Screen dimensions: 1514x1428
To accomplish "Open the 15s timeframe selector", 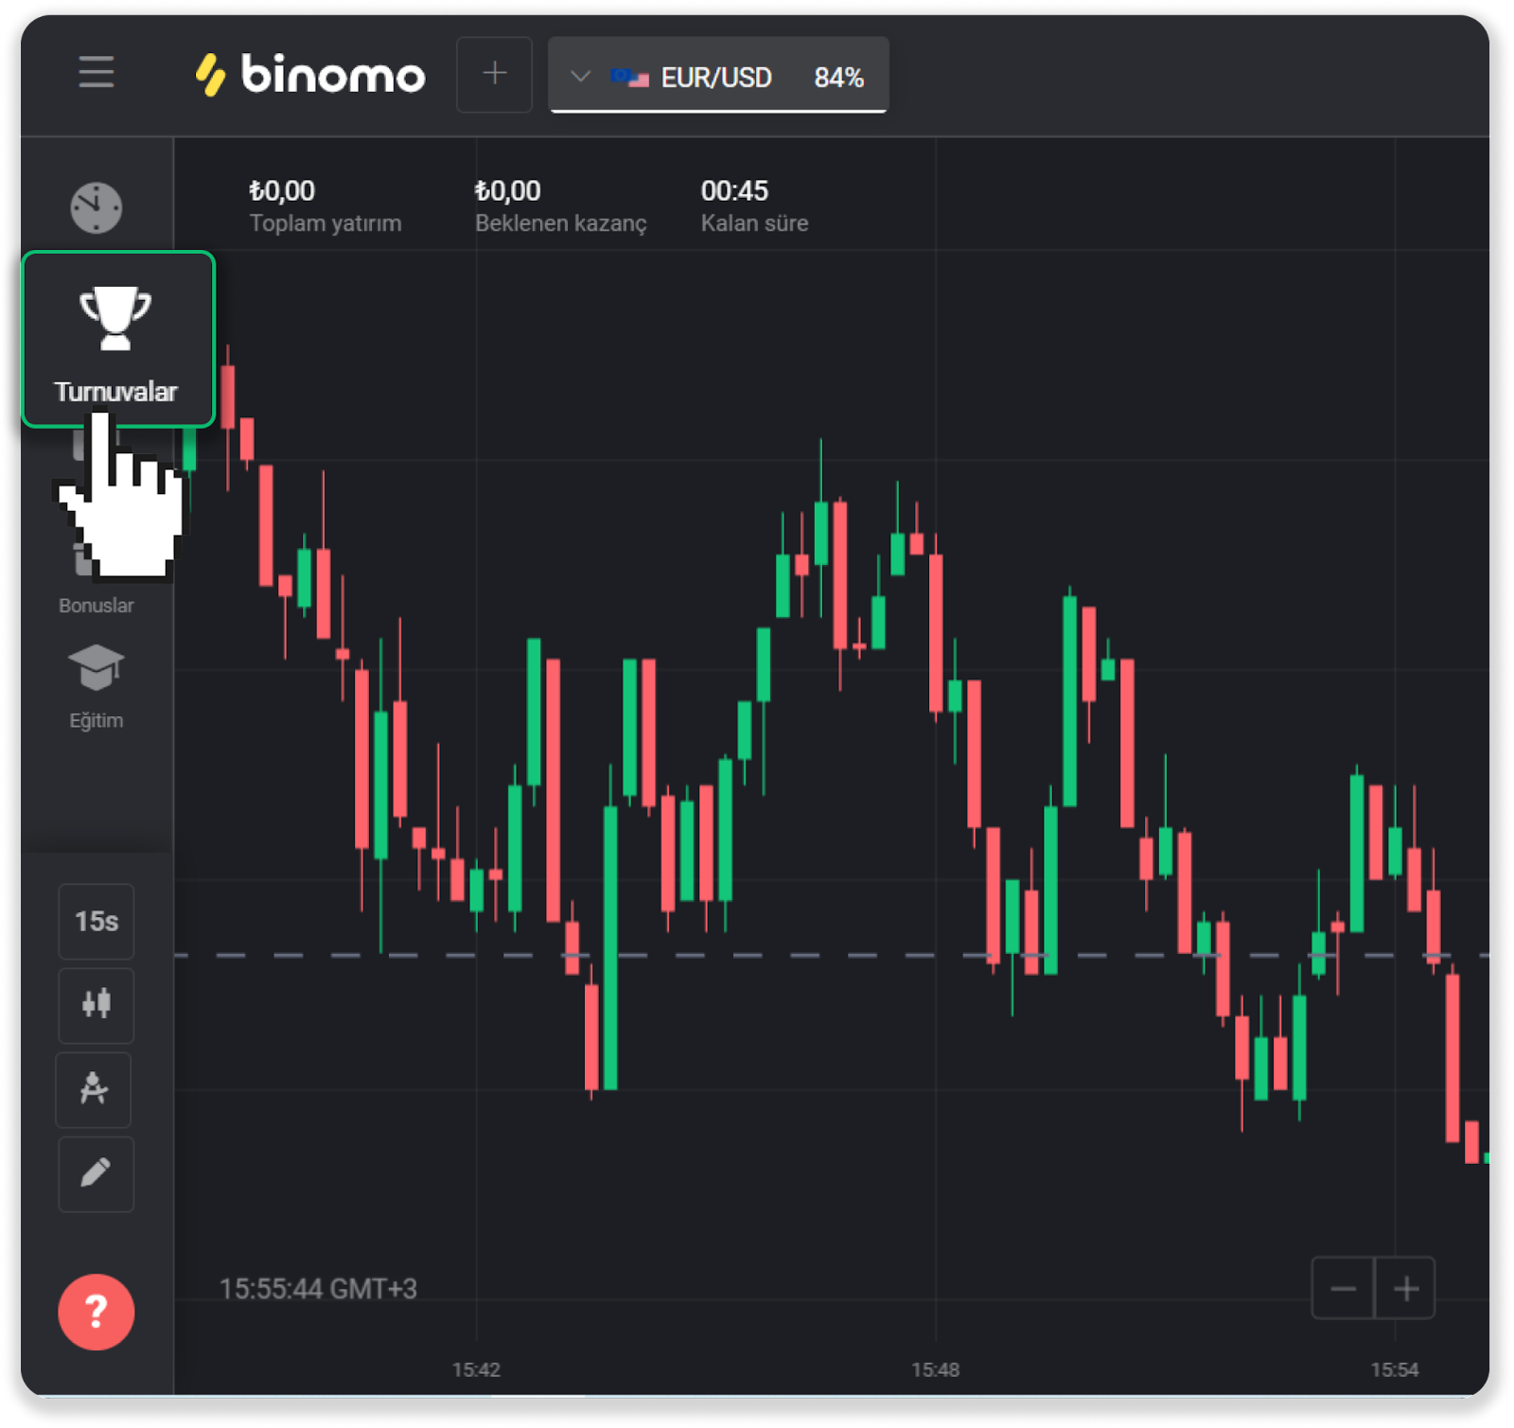I will click(x=96, y=921).
